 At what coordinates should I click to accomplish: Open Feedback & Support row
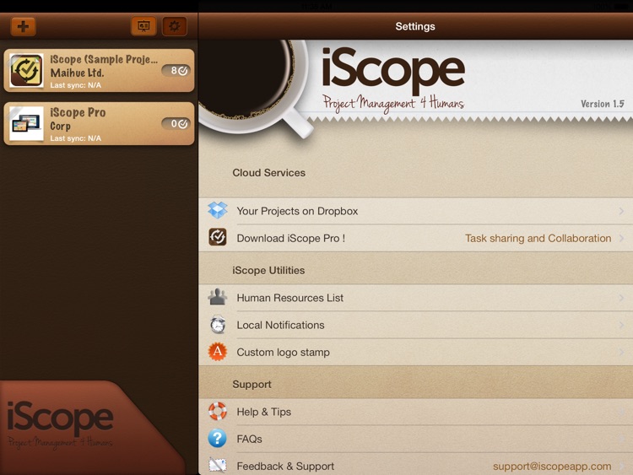pos(416,464)
